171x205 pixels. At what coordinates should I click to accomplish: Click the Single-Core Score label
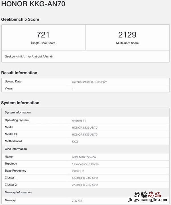click(x=43, y=43)
